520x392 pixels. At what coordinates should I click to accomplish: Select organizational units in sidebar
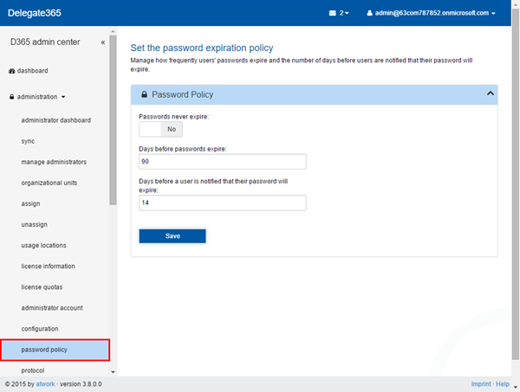click(49, 183)
